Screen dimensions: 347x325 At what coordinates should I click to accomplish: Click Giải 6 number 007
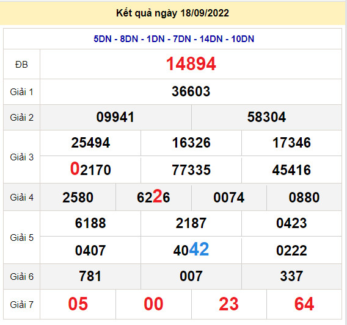pos(191,276)
